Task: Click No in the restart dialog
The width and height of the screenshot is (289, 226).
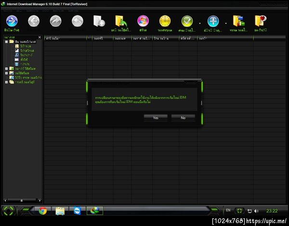Action: [183, 118]
